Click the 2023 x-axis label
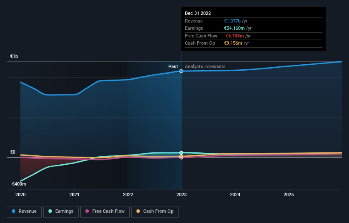 point(182,195)
